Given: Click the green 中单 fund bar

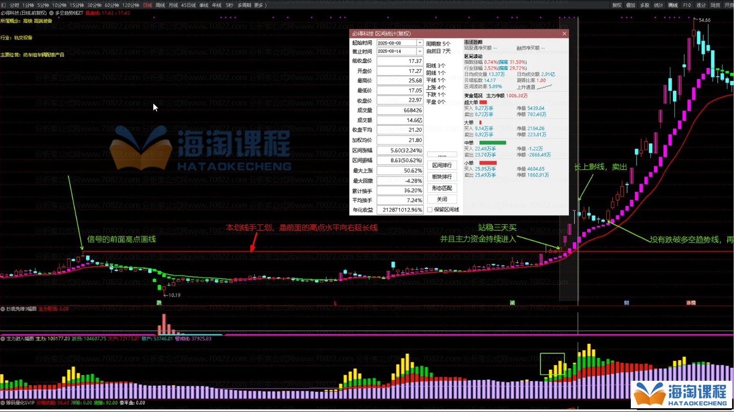Looking at the screenshot, I should coord(492,143).
